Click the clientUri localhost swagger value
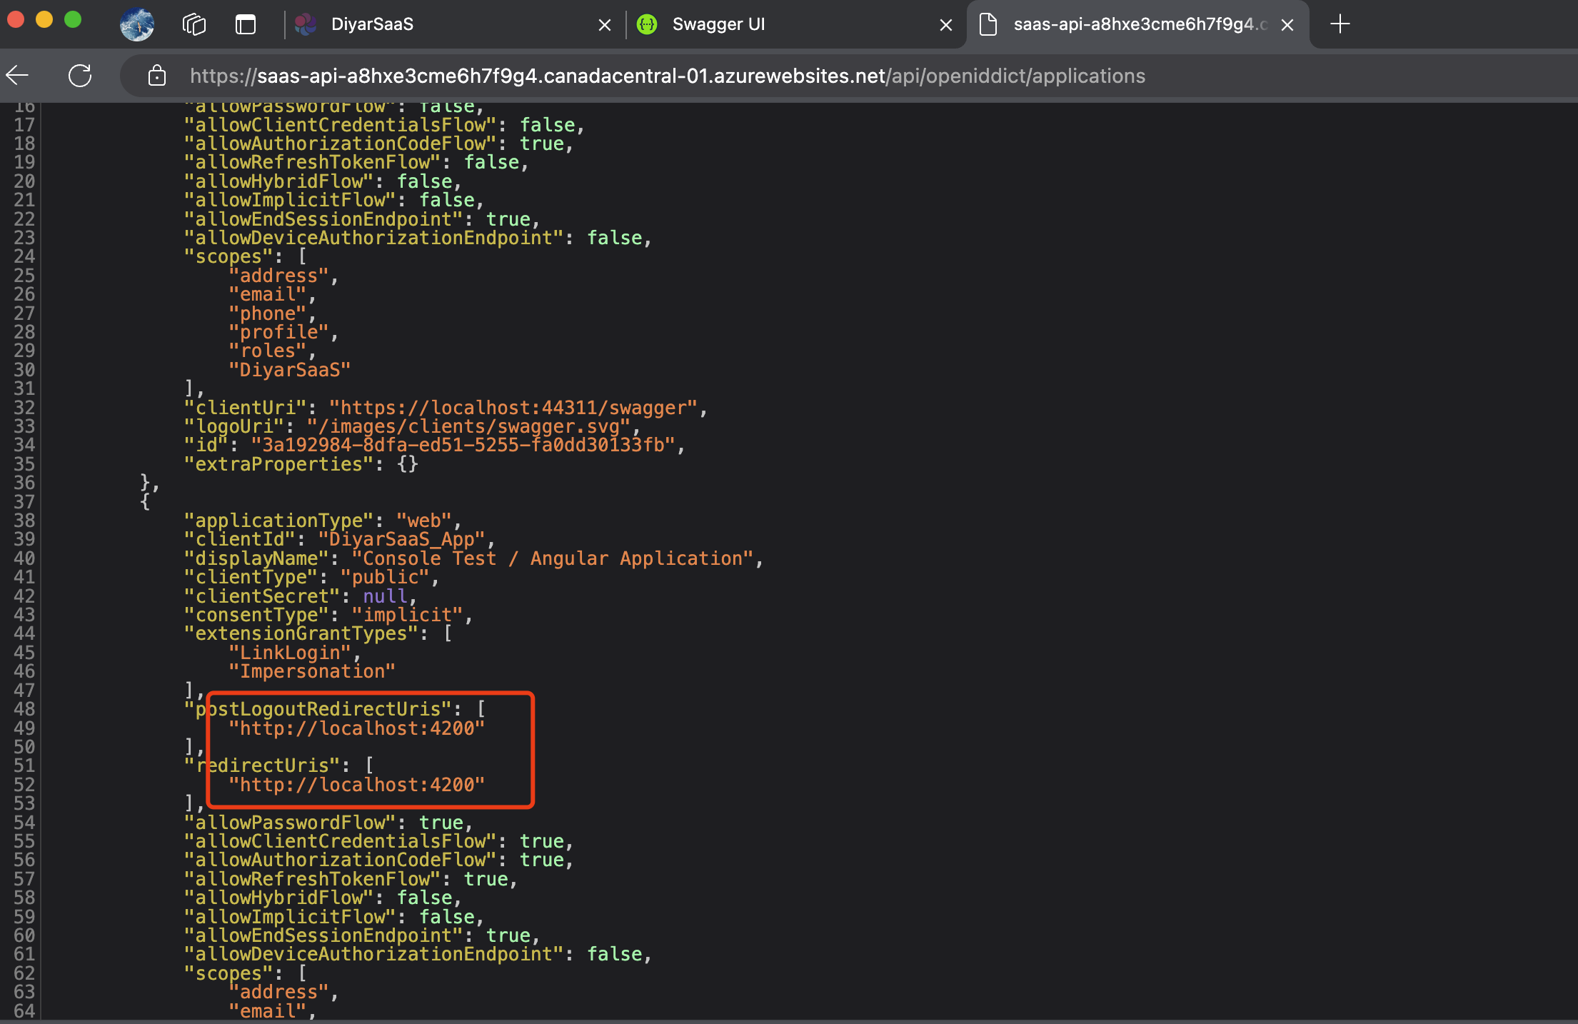Image resolution: width=1578 pixels, height=1024 pixels. pos(513,408)
